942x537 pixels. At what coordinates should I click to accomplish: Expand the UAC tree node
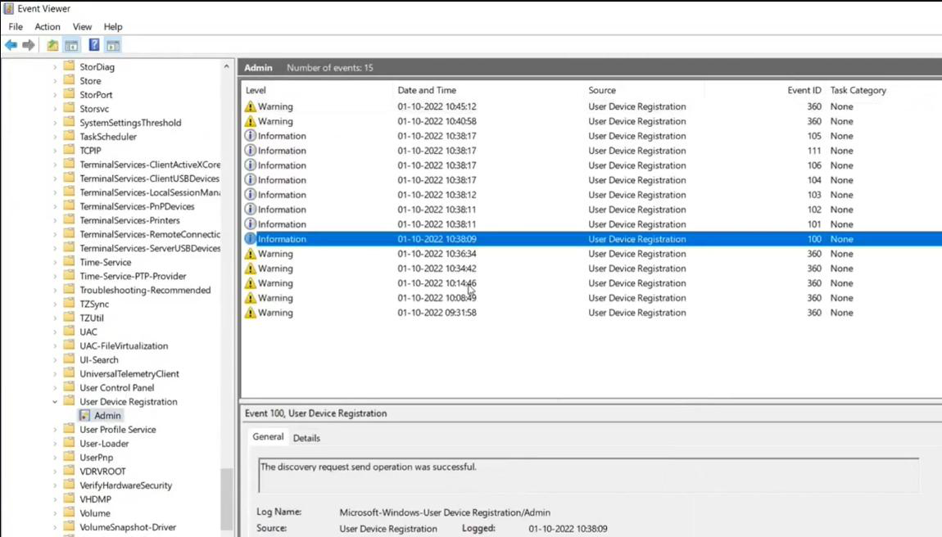coord(55,332)
